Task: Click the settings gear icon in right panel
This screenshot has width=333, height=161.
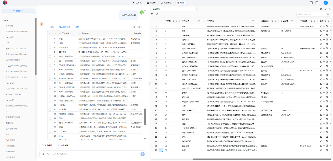Action: [x=325, y=9]
